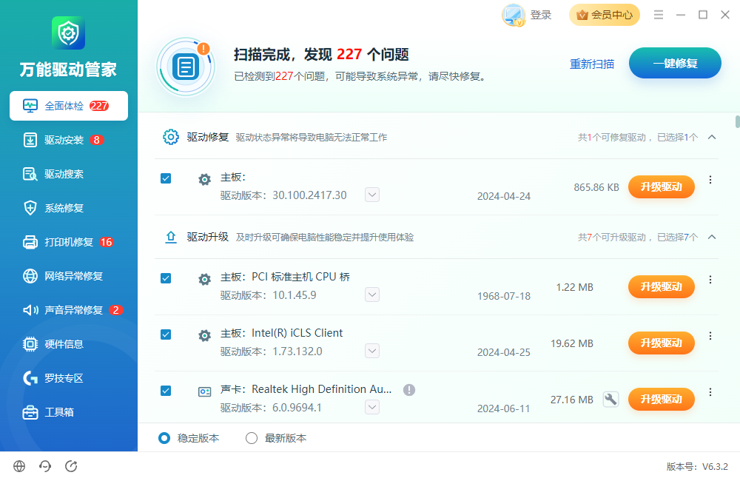The width and height of the screenshot is (740, 481).
Task: Open more options for Realtek sound card row
Action: (710, 392)
